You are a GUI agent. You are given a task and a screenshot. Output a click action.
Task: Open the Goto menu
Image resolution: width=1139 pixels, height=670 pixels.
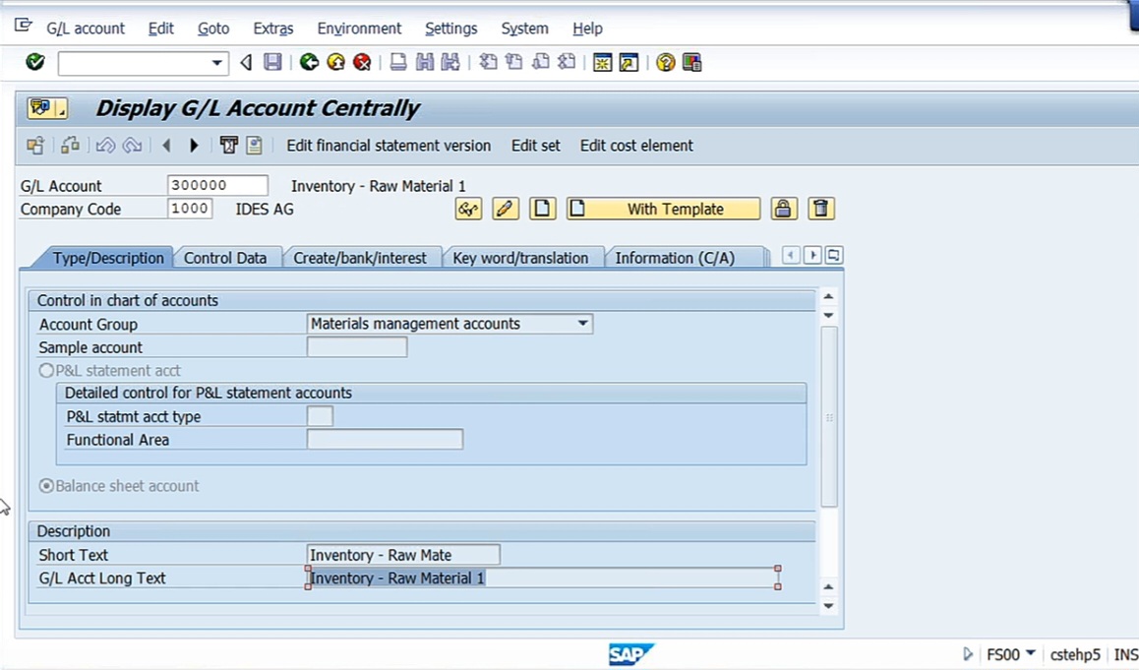tap(213, 29)
